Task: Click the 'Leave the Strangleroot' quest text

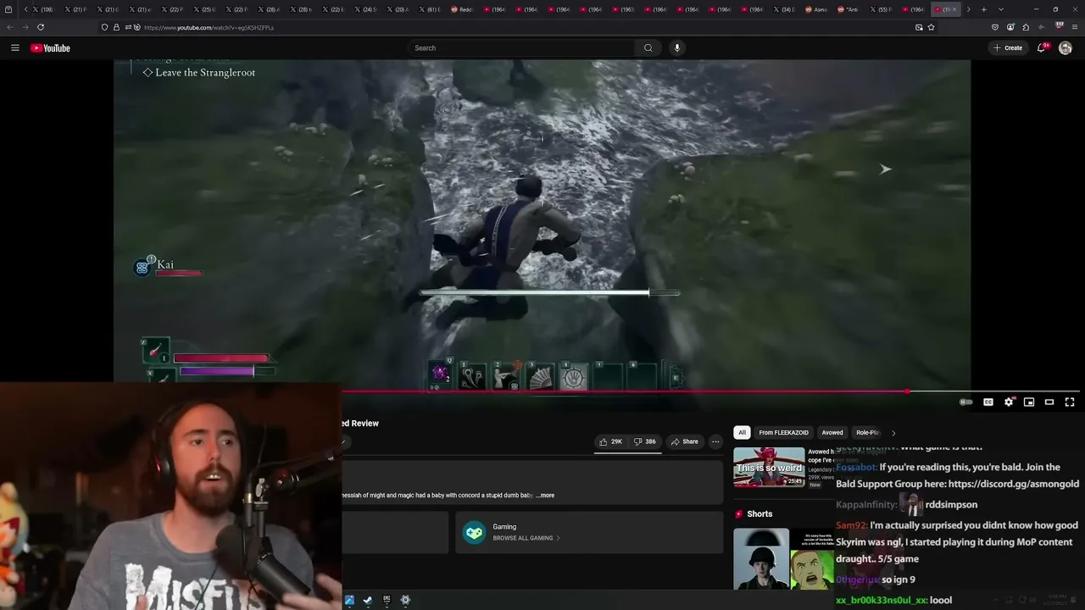Action: point(205,73)
